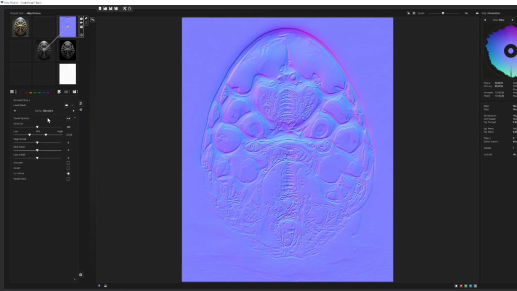Screen dimensions: 517x291
Task: Select grayscale displacement egg thumbnail
Action: [x=44, y=50]
